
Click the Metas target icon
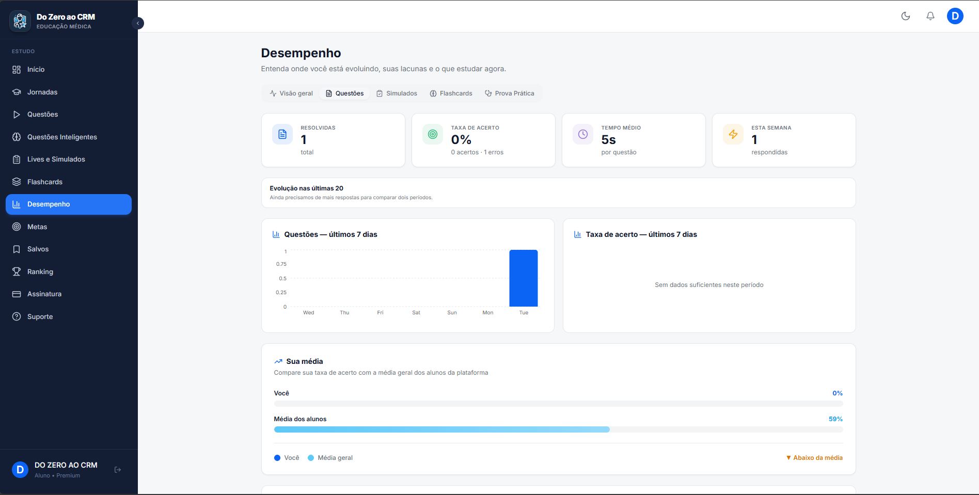(17, 227)
